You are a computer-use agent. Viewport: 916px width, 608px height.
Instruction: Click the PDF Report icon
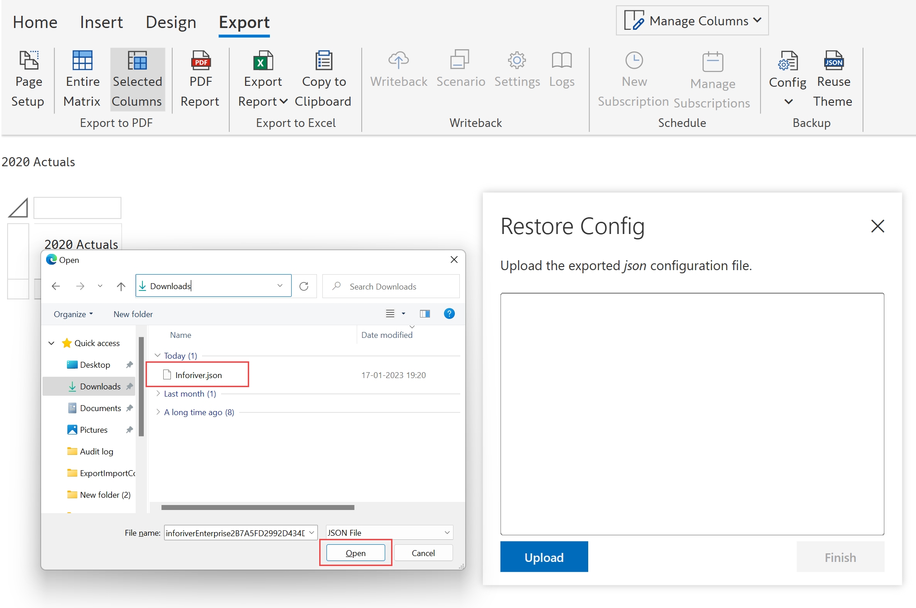coord(200,60)
